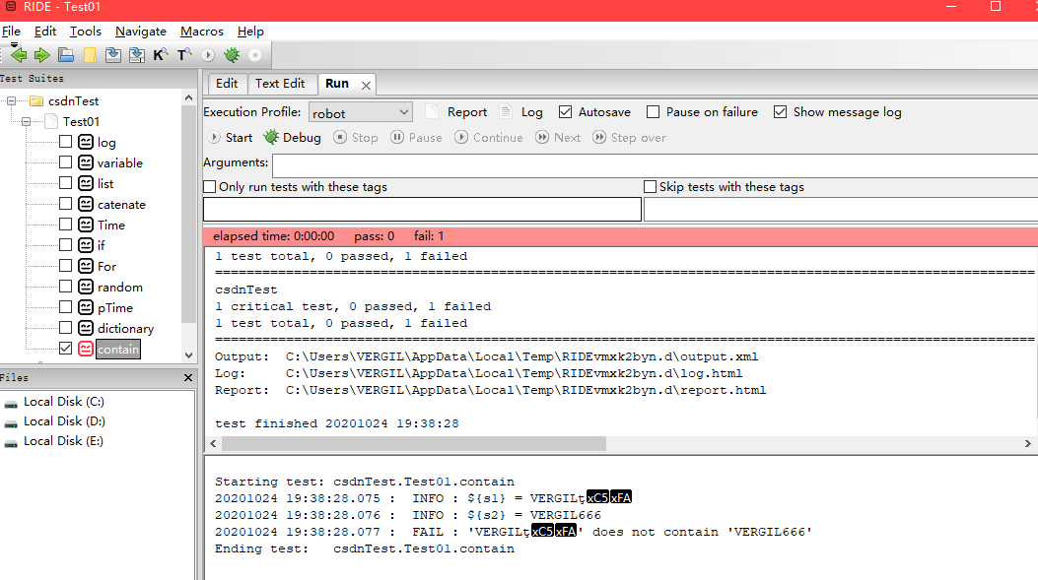Screen dimensions: 1038x580
Task: Run tests toolbar play icon
Action: [x=208, y=55]
